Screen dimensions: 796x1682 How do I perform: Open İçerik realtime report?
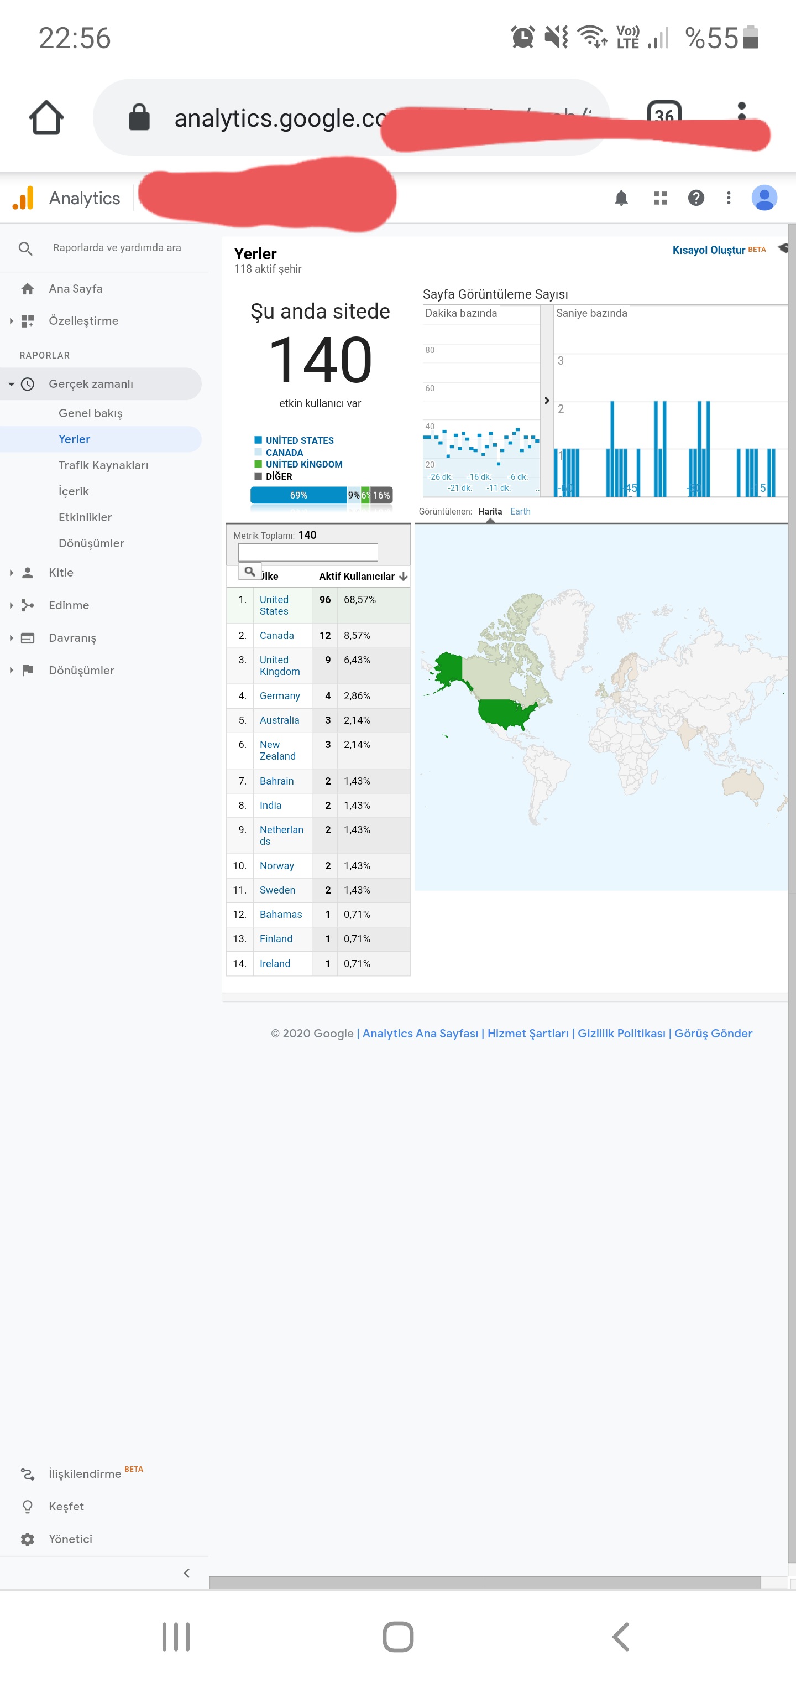click(74, 491)
